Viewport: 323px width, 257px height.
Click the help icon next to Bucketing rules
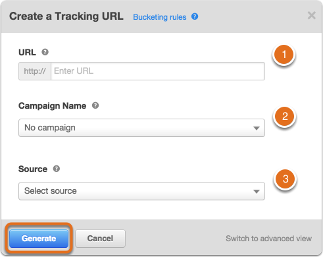(x=195, y=16)
